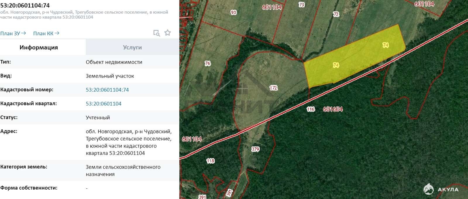Image resolution: width=468 pixels, height=199 pixels.
Task: Click the Акула shark logo watermark
Action: coord(441,189)
